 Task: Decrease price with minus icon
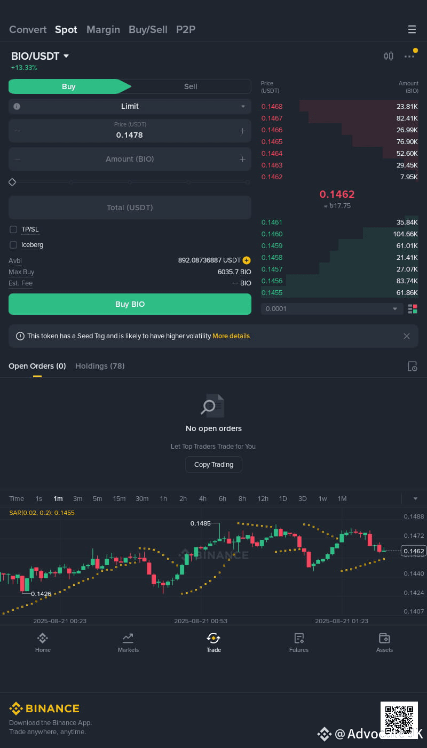[x=17, y=131]
